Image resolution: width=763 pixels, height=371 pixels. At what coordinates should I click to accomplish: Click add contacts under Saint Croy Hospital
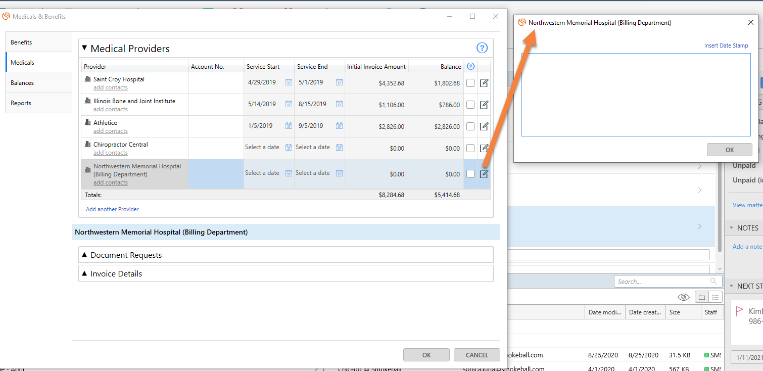111,87
